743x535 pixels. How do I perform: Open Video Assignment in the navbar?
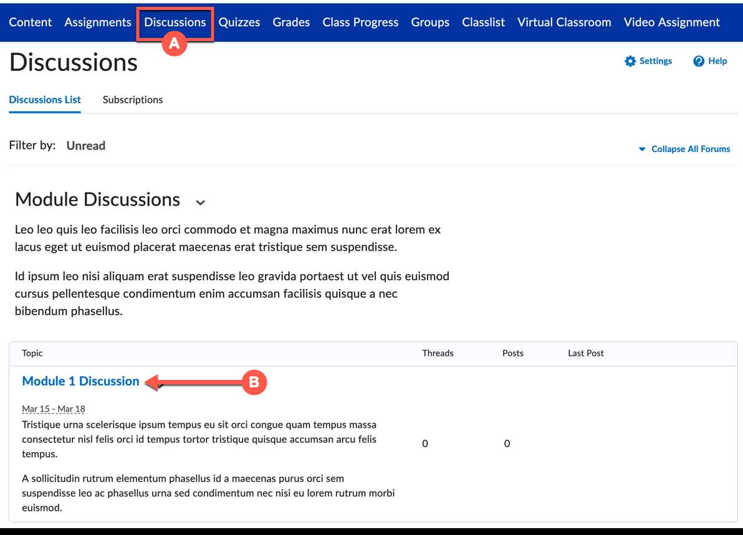pos(671,22)
